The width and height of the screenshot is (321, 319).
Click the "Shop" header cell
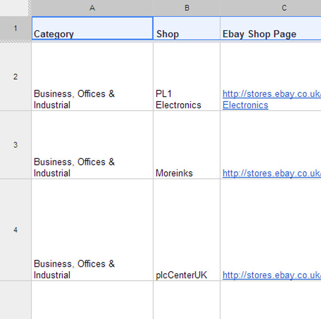coord(187,29)
